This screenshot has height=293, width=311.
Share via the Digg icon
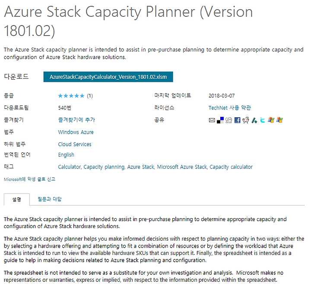tap(228, 120)
